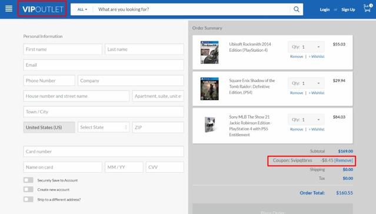Open the hamburger menu

[x=9, y=9]
